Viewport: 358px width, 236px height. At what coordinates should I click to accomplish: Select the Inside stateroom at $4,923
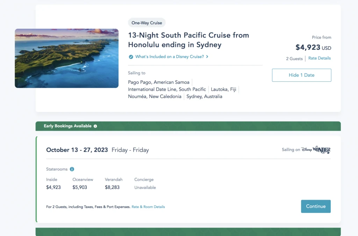point(53,184)
